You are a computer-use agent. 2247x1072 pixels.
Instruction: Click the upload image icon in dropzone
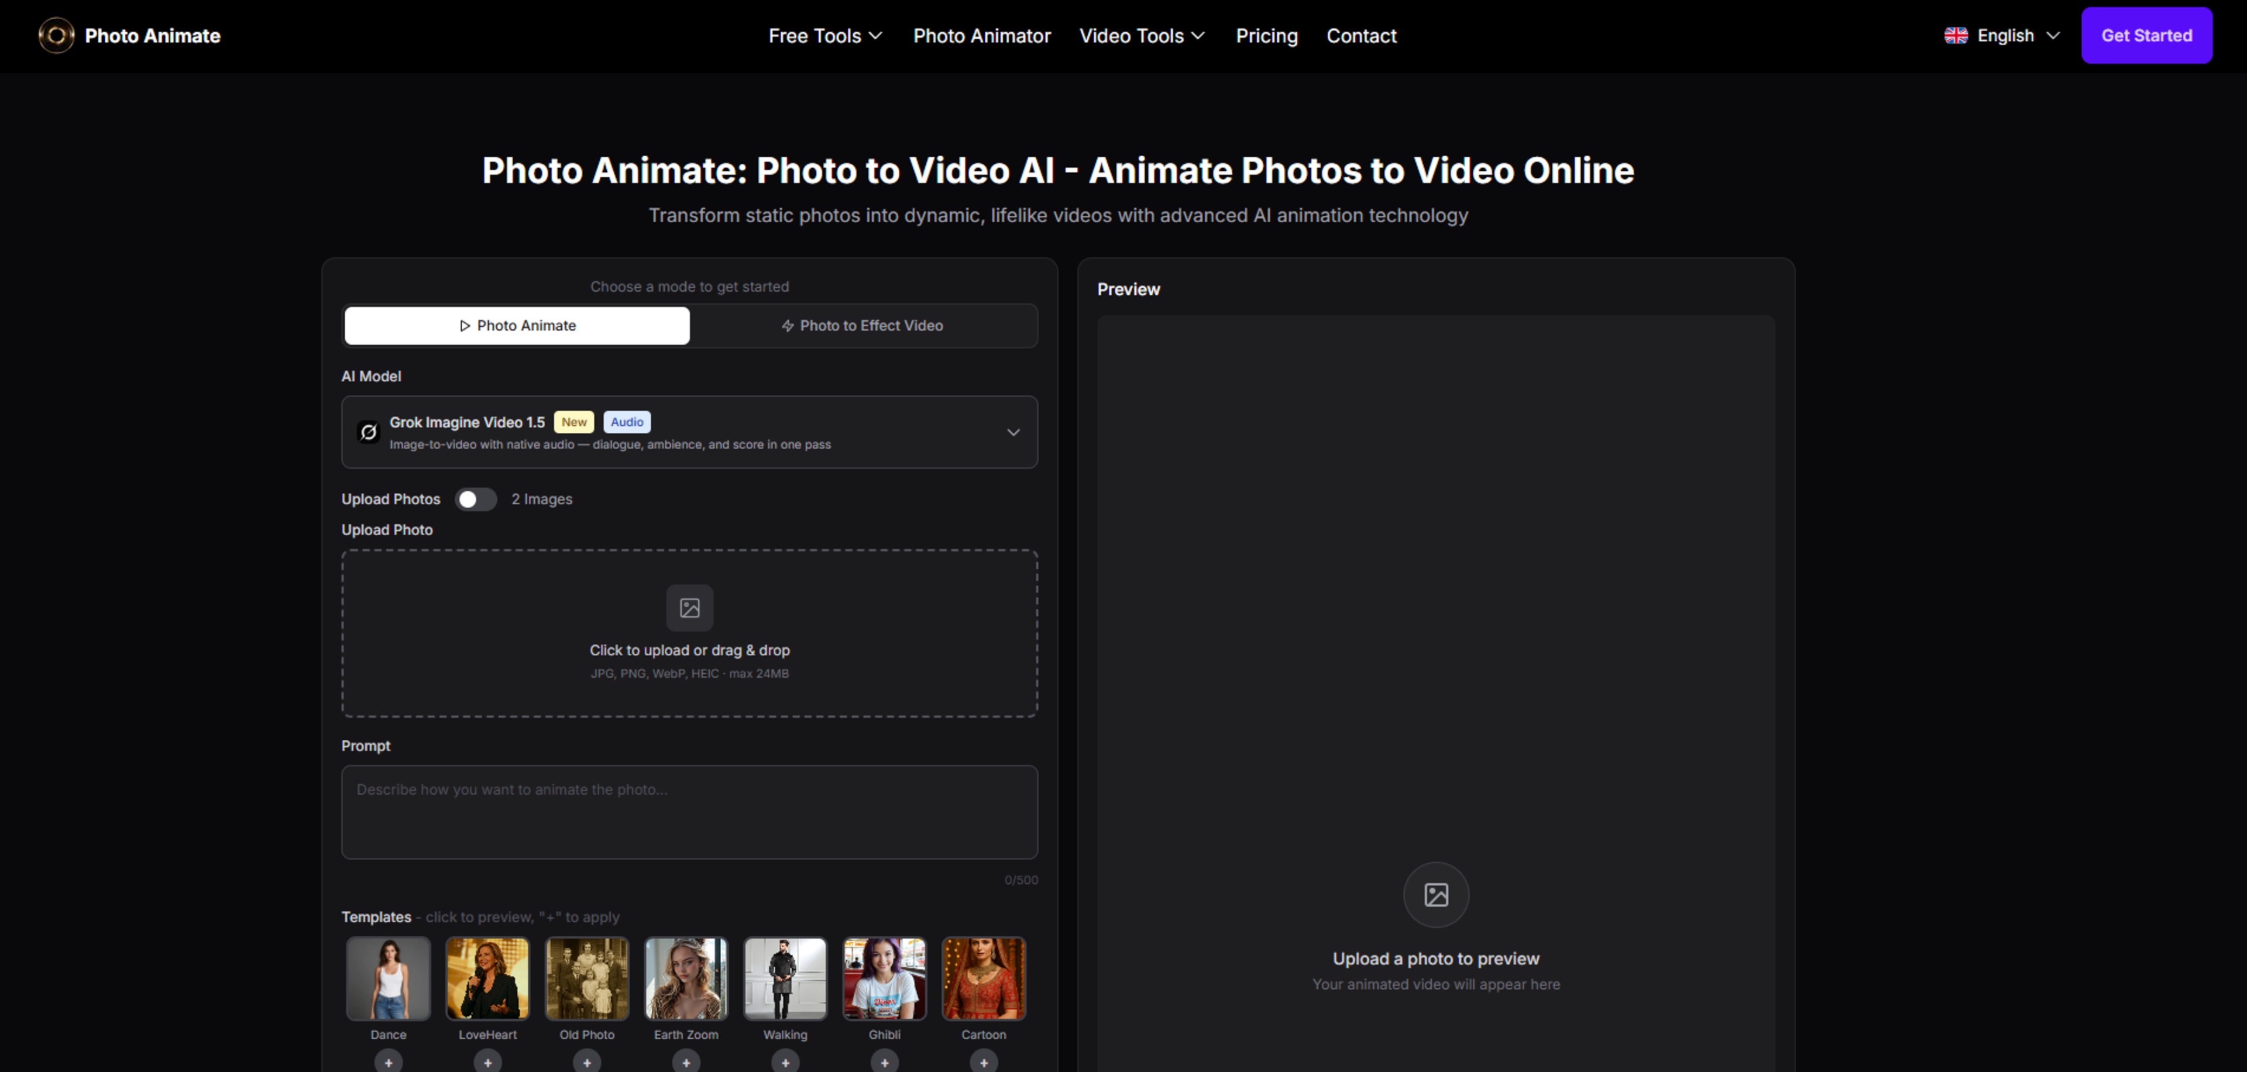coord(689,608)
